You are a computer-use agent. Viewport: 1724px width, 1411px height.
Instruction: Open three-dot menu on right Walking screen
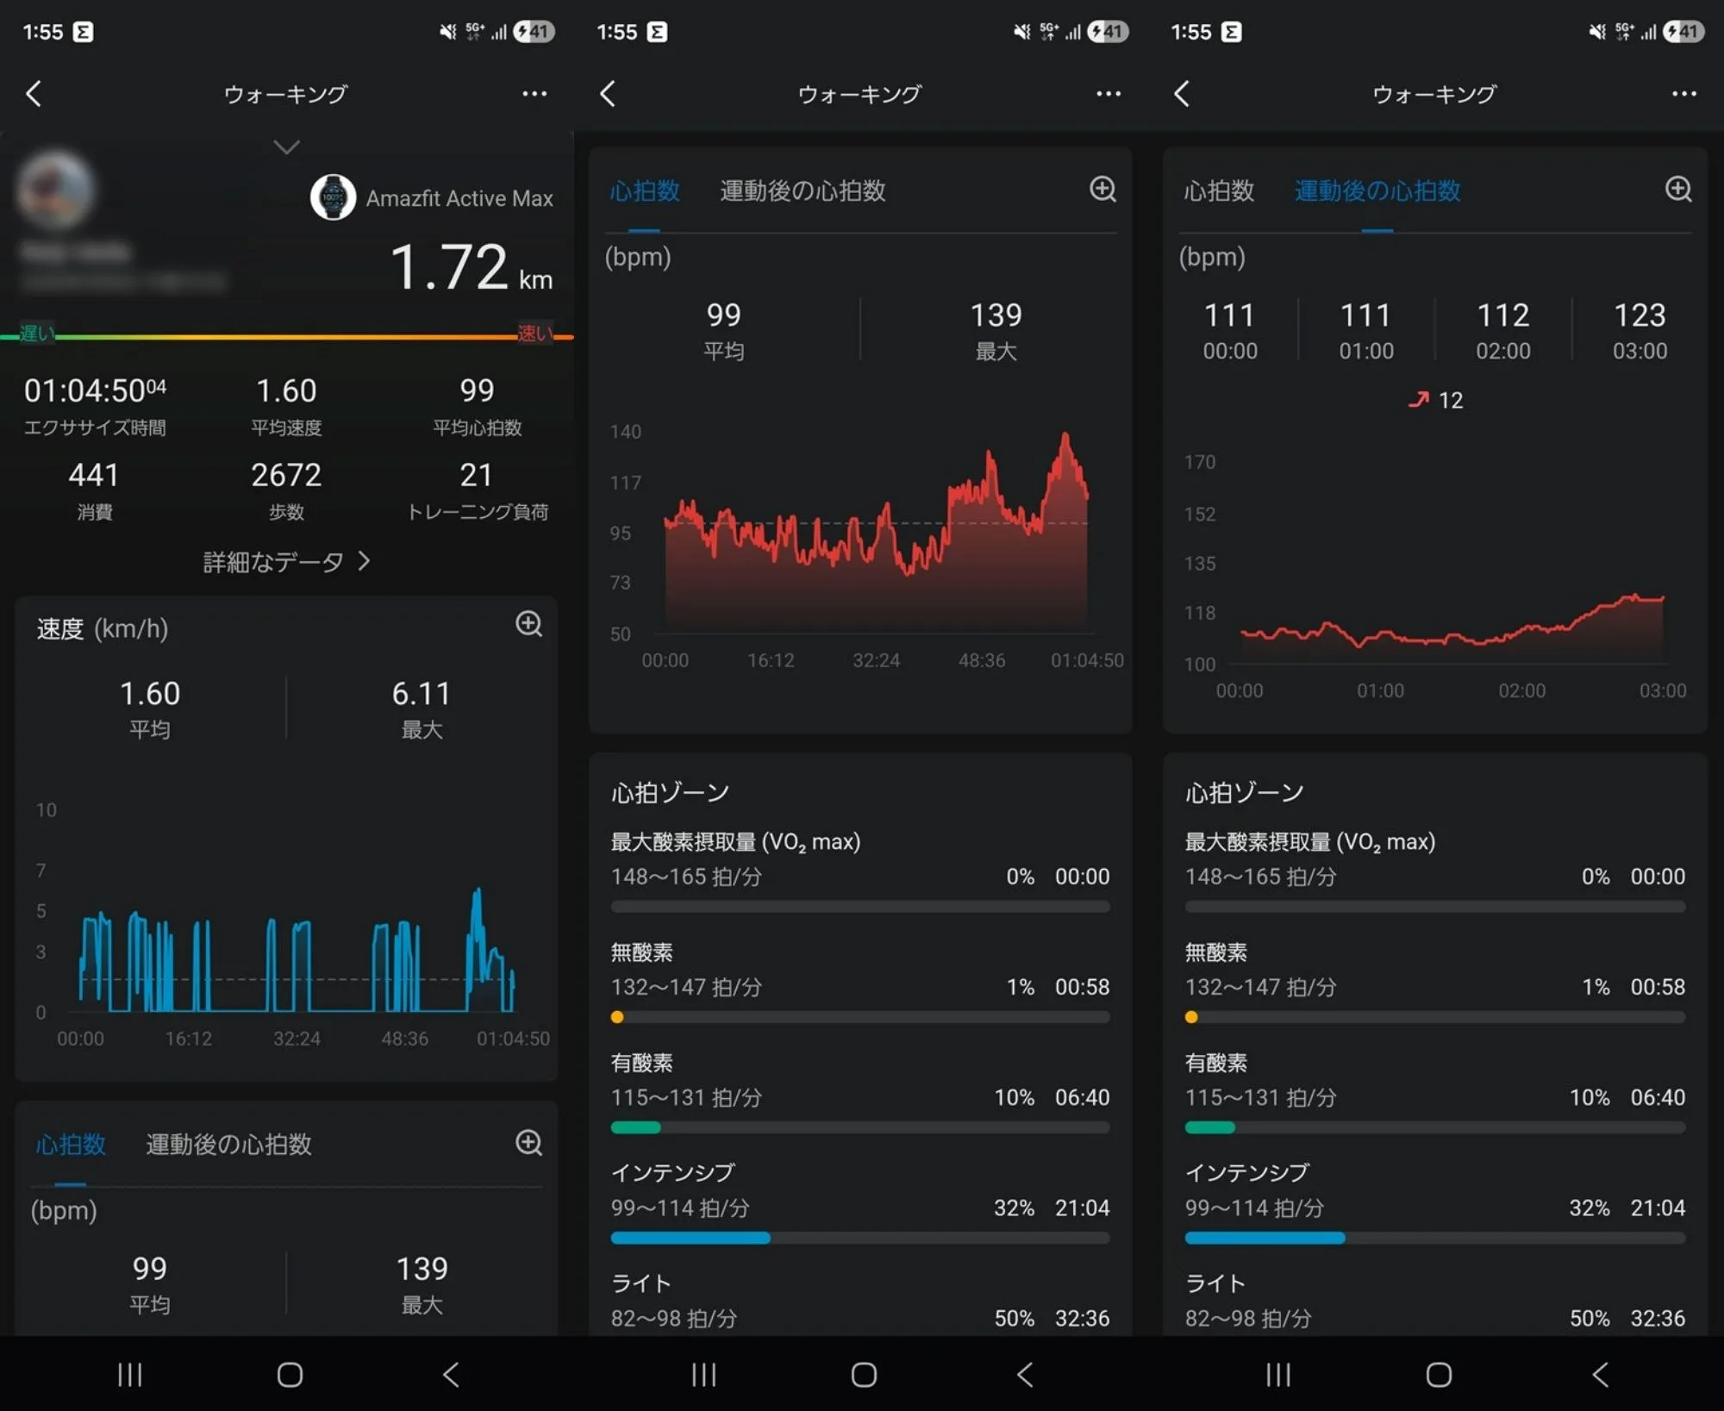point(1683,94)
